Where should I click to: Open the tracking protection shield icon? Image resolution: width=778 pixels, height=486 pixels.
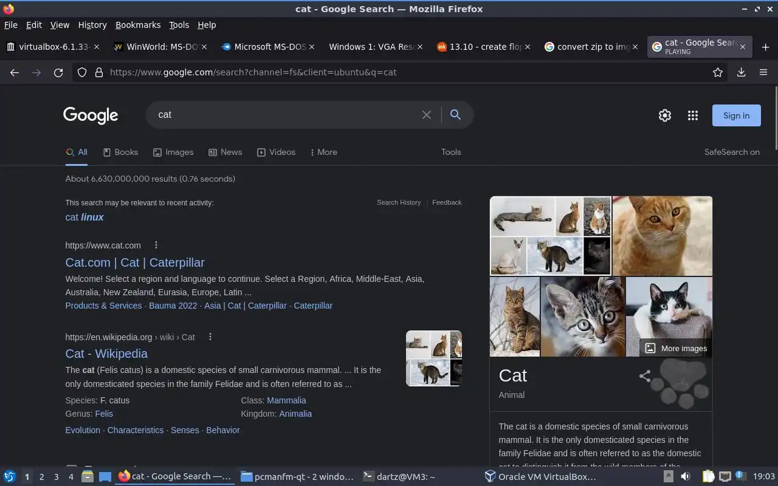click(82, 72)
